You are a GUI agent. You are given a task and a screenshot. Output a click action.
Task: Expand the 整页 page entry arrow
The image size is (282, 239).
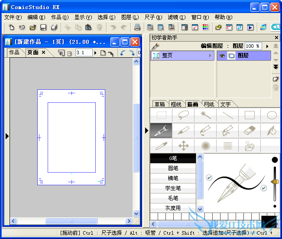211,56
